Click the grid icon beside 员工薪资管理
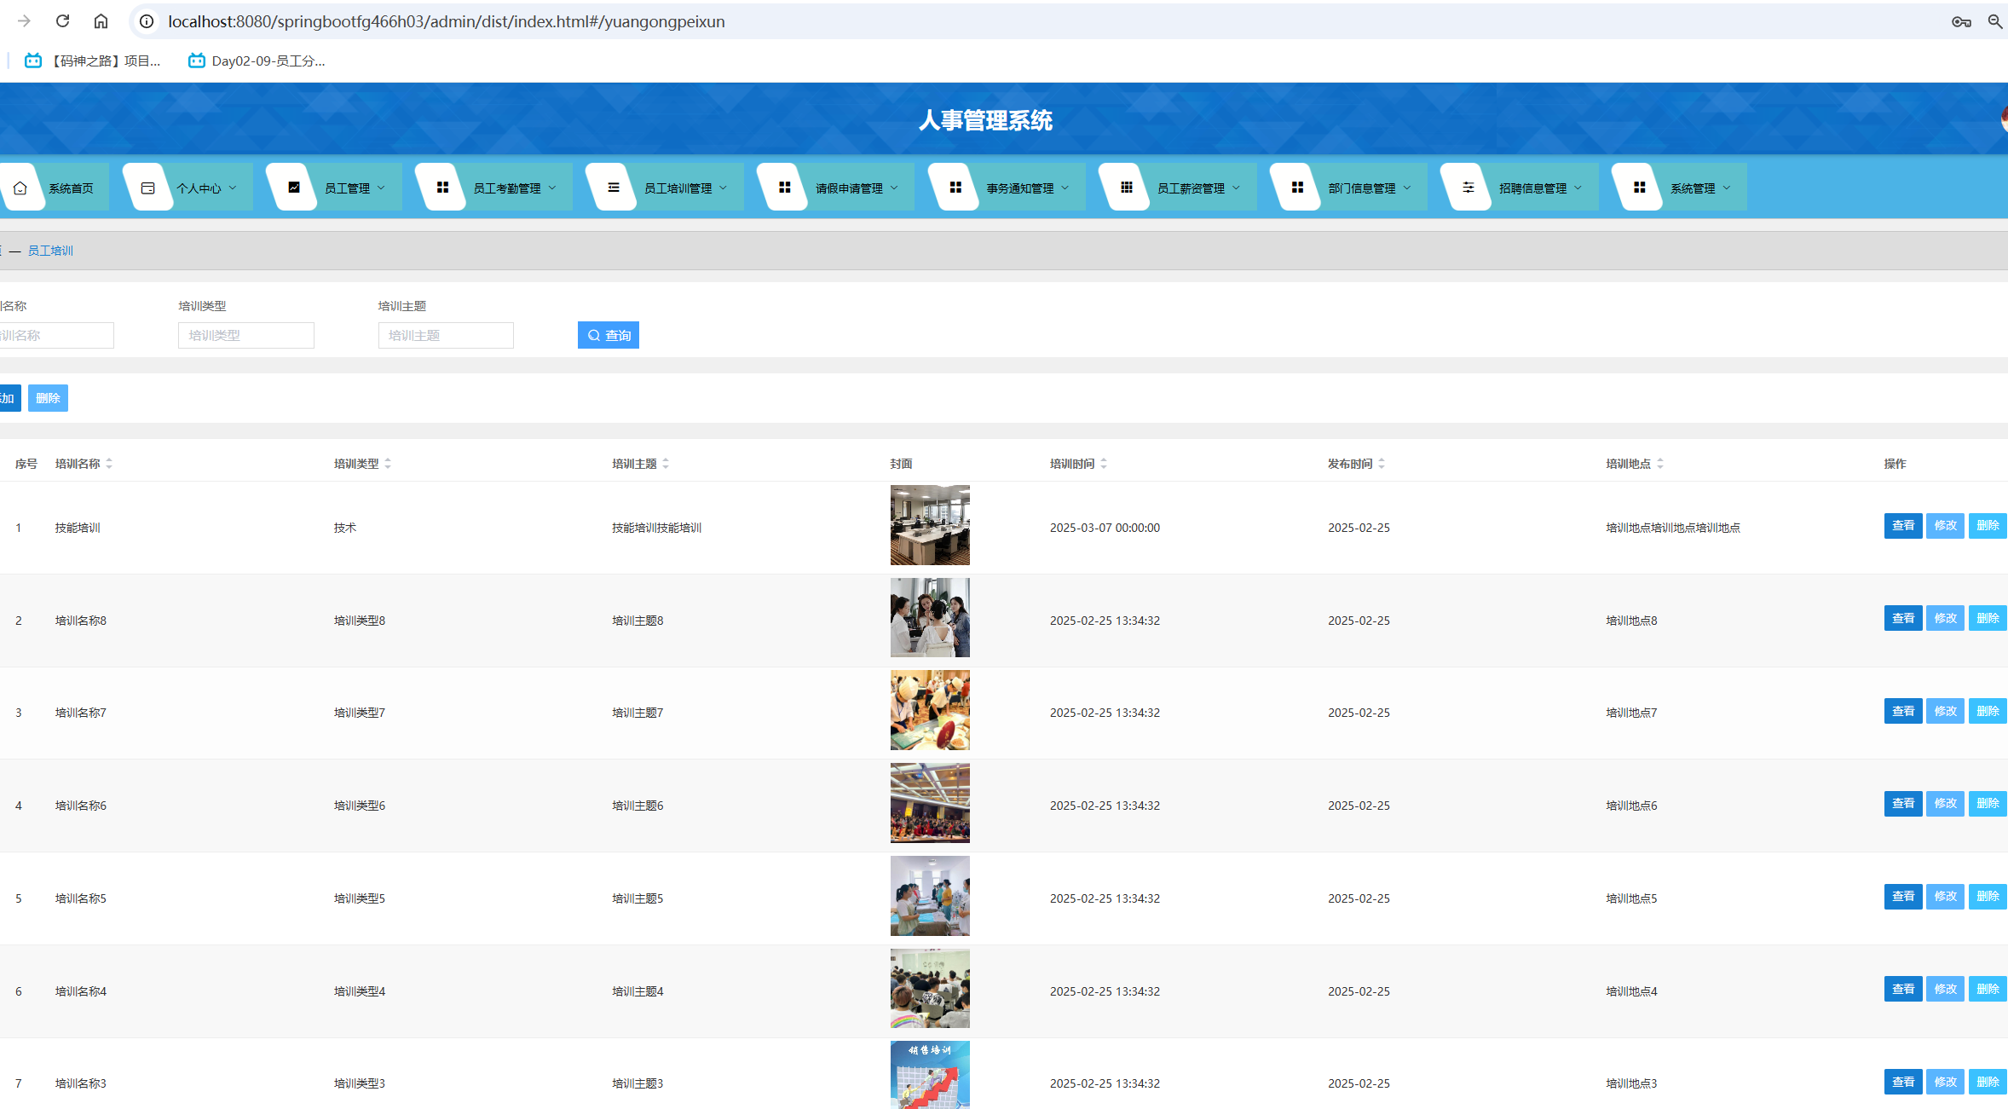The image size is (2008, 1109). 1127,188
